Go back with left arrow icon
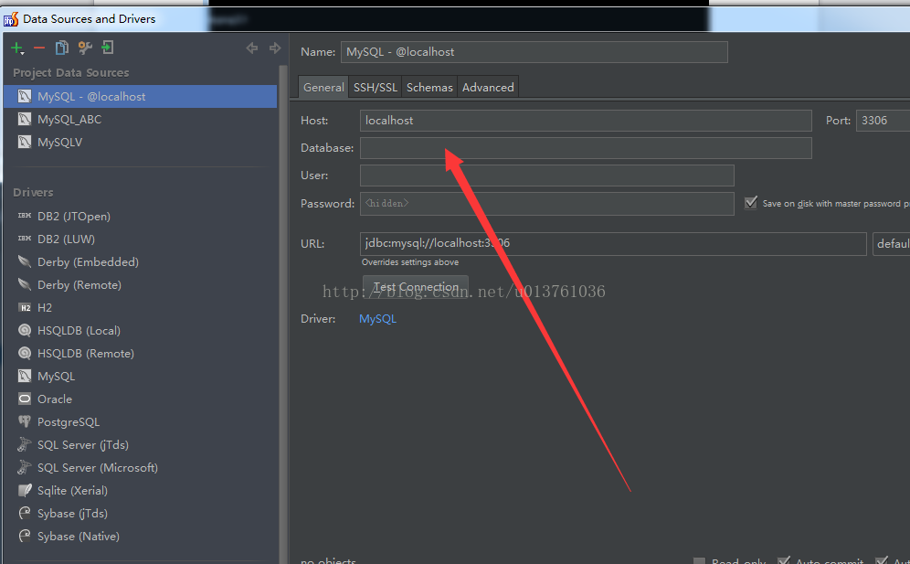910x564 pixels. tap(252, 48)
